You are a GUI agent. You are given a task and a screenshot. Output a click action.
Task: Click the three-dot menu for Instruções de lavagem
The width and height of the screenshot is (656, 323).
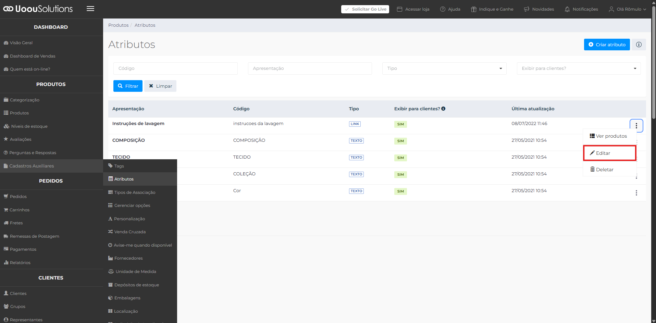coord(636,126)
